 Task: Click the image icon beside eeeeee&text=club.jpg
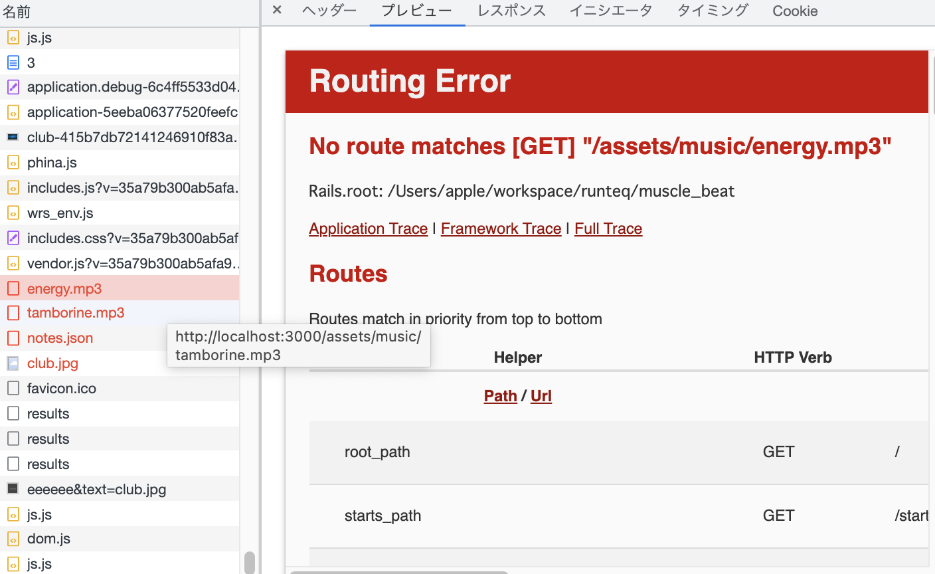click(x=13, y=489)
